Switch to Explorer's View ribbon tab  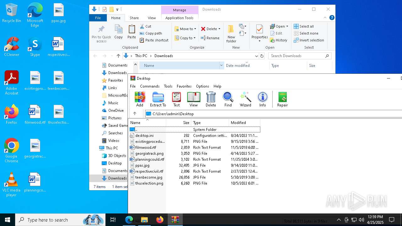pyautogui.click(x=152, y=18)
